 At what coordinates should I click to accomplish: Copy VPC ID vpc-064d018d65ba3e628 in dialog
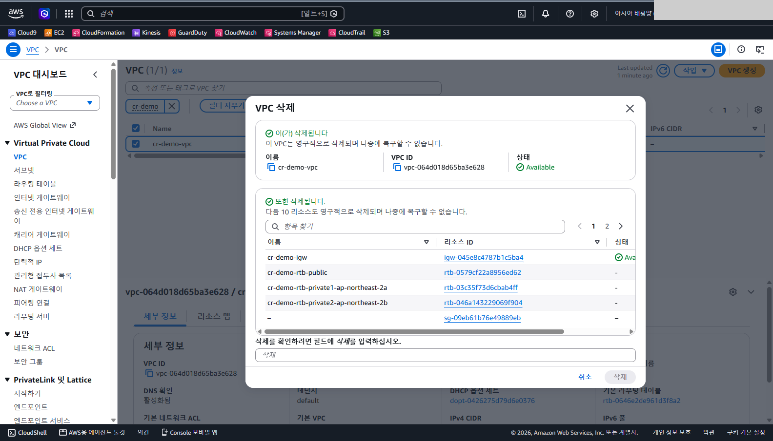397,167
